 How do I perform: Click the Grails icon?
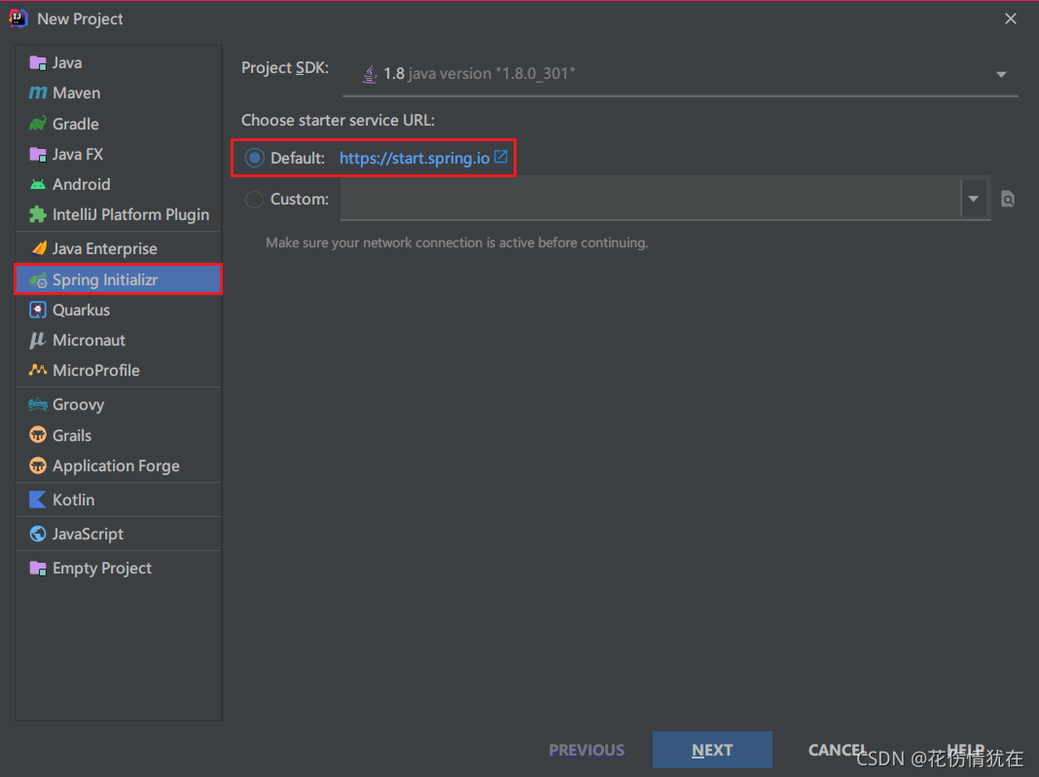point(38,435)
